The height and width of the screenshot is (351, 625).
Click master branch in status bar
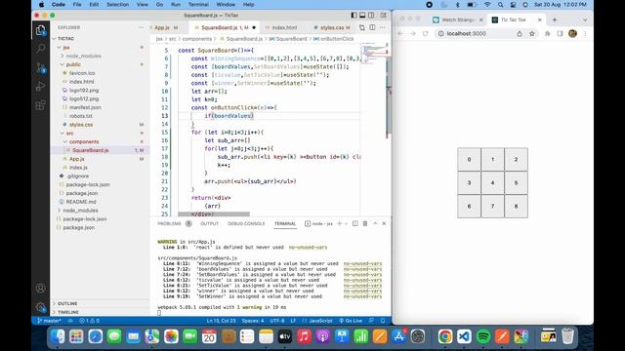pos(49,321)
